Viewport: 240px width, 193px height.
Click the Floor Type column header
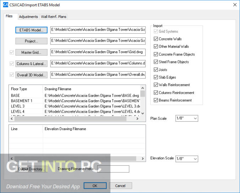tap(26, 89)
